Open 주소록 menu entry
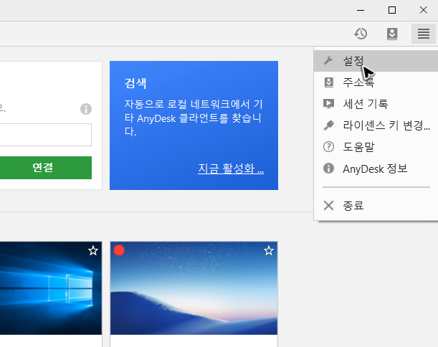This screenshot has width=438, height=347. pos(376,82)
